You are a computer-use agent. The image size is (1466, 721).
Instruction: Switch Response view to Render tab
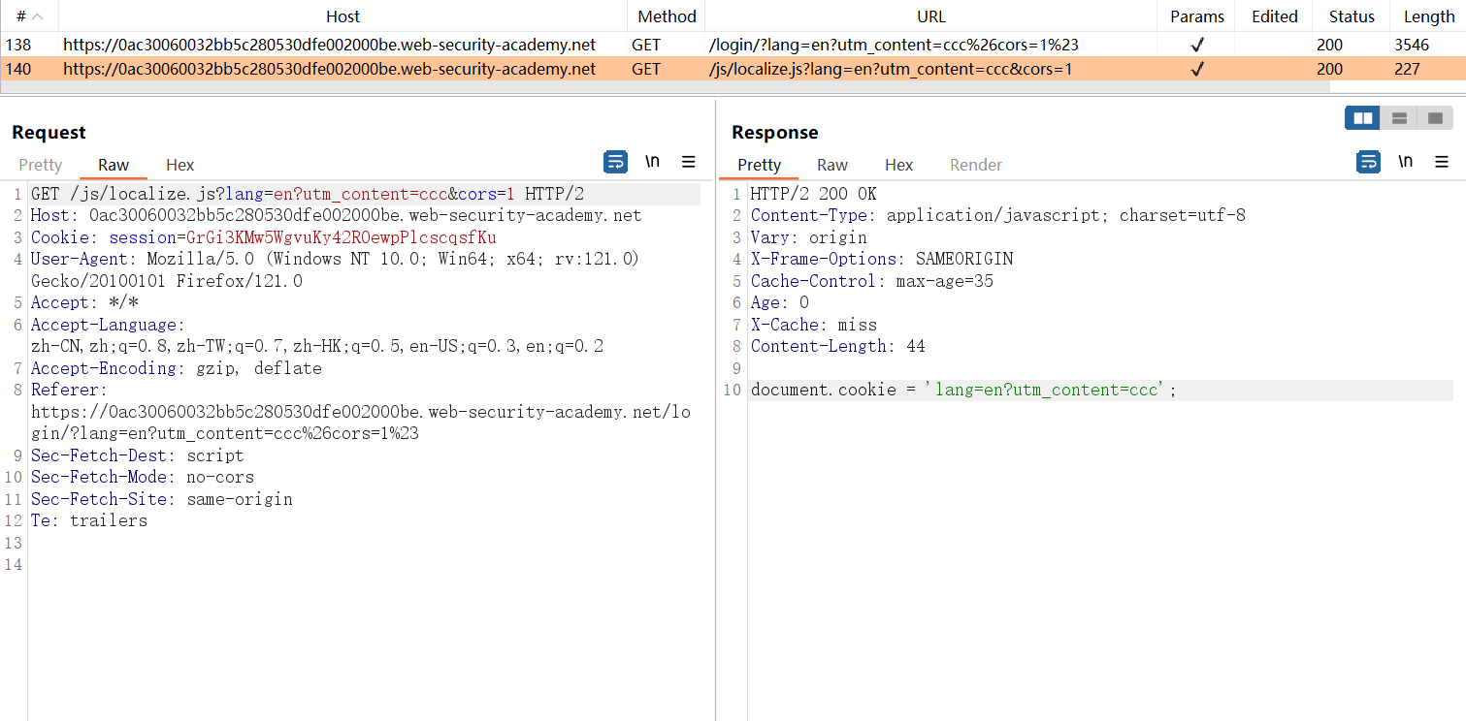coord(976,165)
